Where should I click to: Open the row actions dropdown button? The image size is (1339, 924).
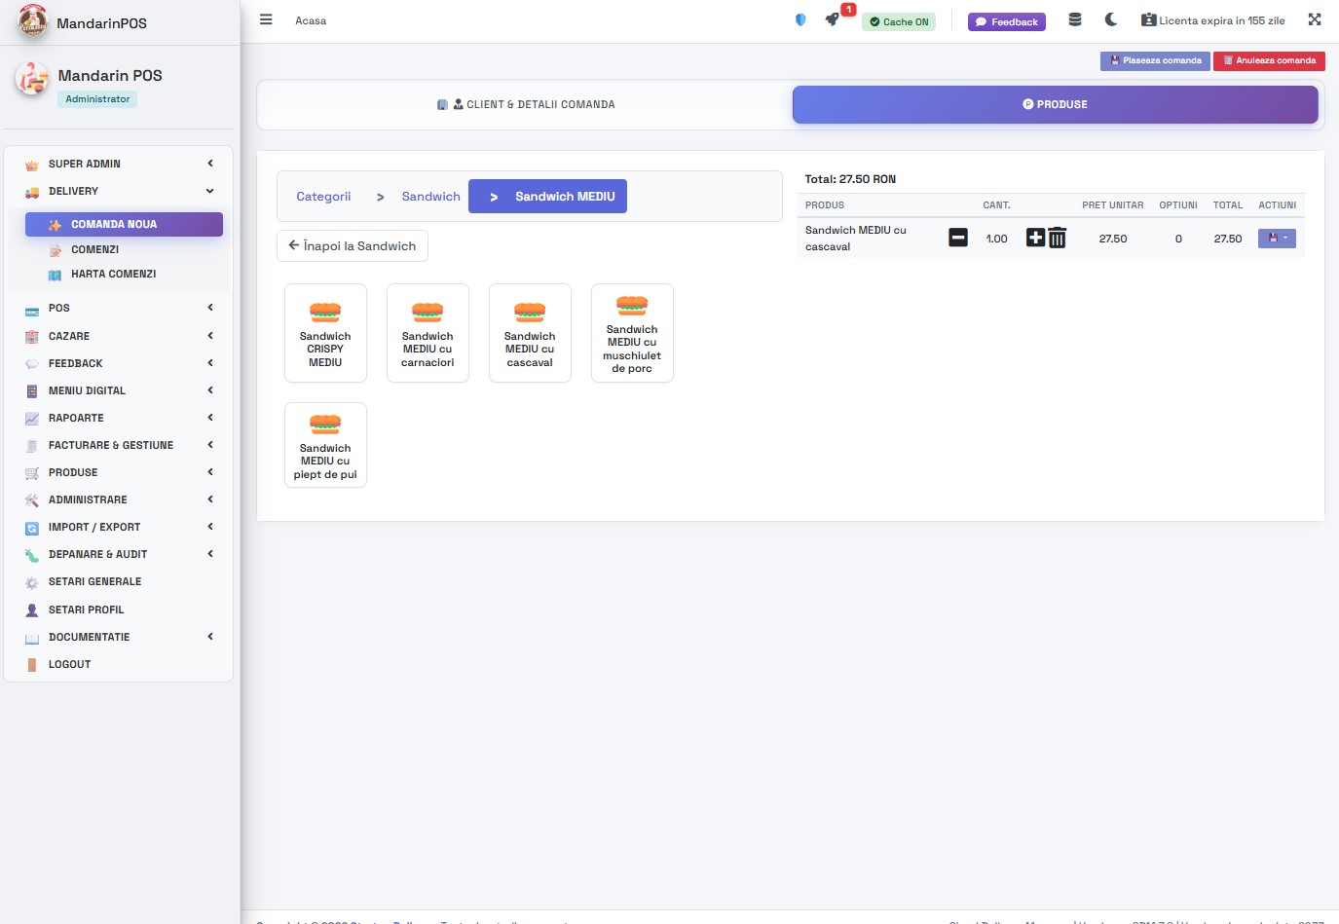click(x=1277, y=239)
